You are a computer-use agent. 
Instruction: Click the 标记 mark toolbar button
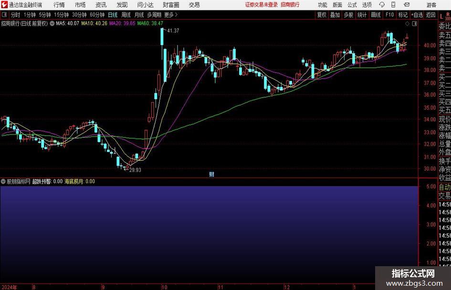[403, 15]
